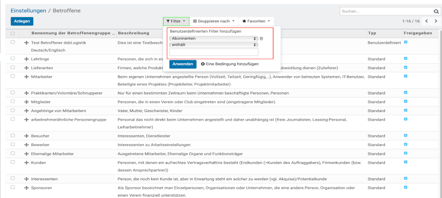Click drag handle of Kunden row

(27, 163)
